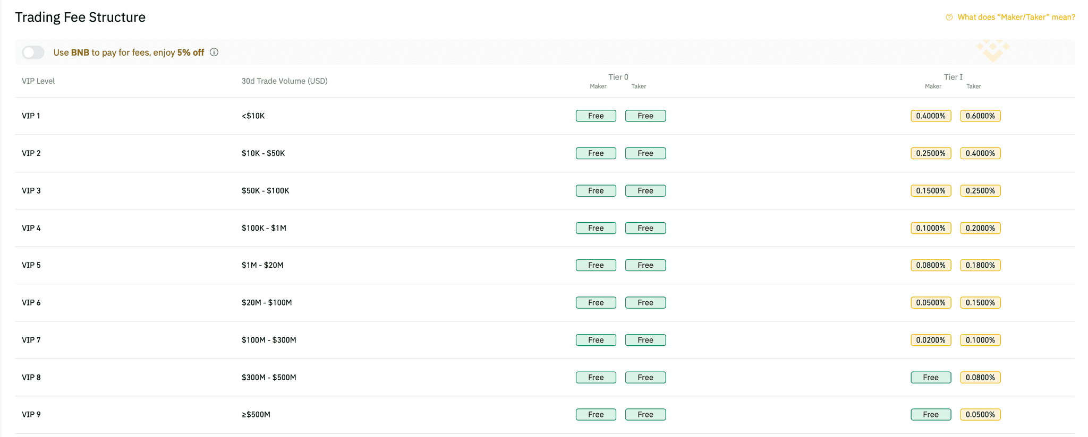Click the VIP Level column header

(x=38, y=81)
